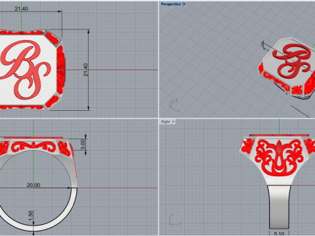Select the ring shank in Right viewport

(x=279, y=206)
